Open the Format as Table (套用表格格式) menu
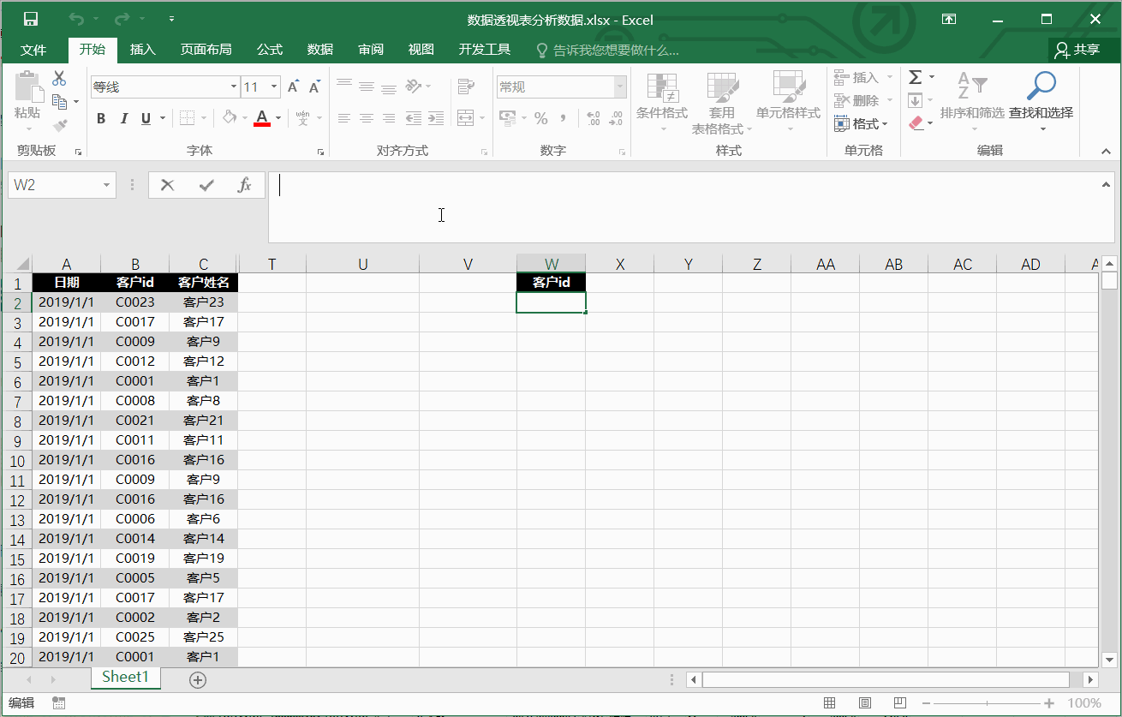The image size is (1122, 717). (722, 104)
